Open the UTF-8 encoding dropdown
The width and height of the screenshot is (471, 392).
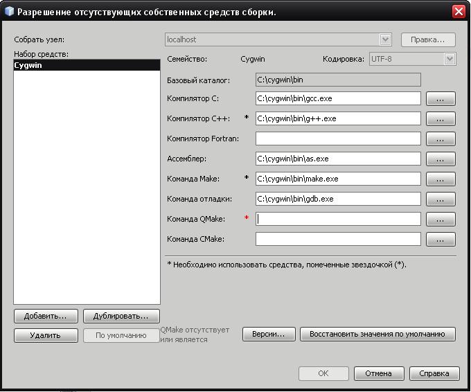pyautogui.click(x=450, y=59)
